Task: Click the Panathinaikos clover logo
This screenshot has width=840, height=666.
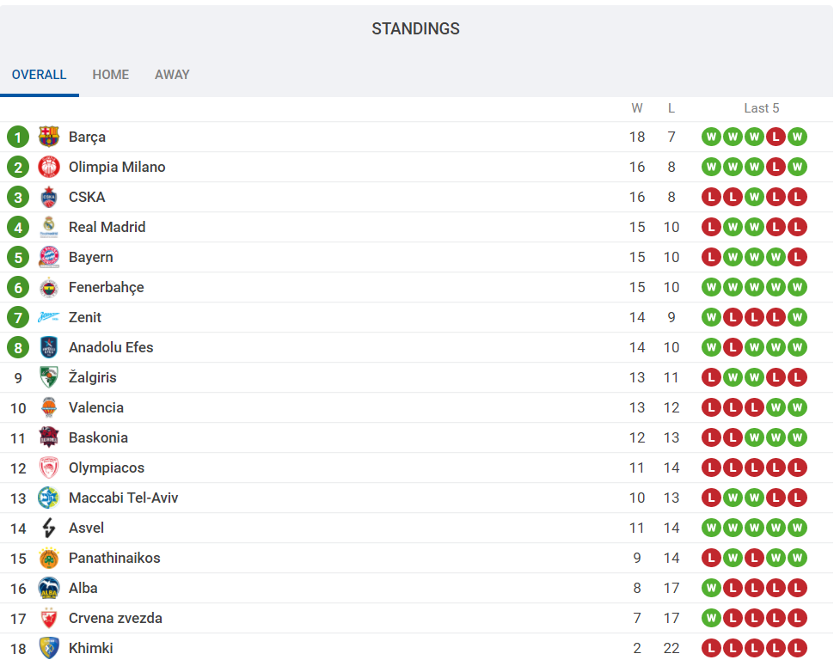Action: pos(49,558)
